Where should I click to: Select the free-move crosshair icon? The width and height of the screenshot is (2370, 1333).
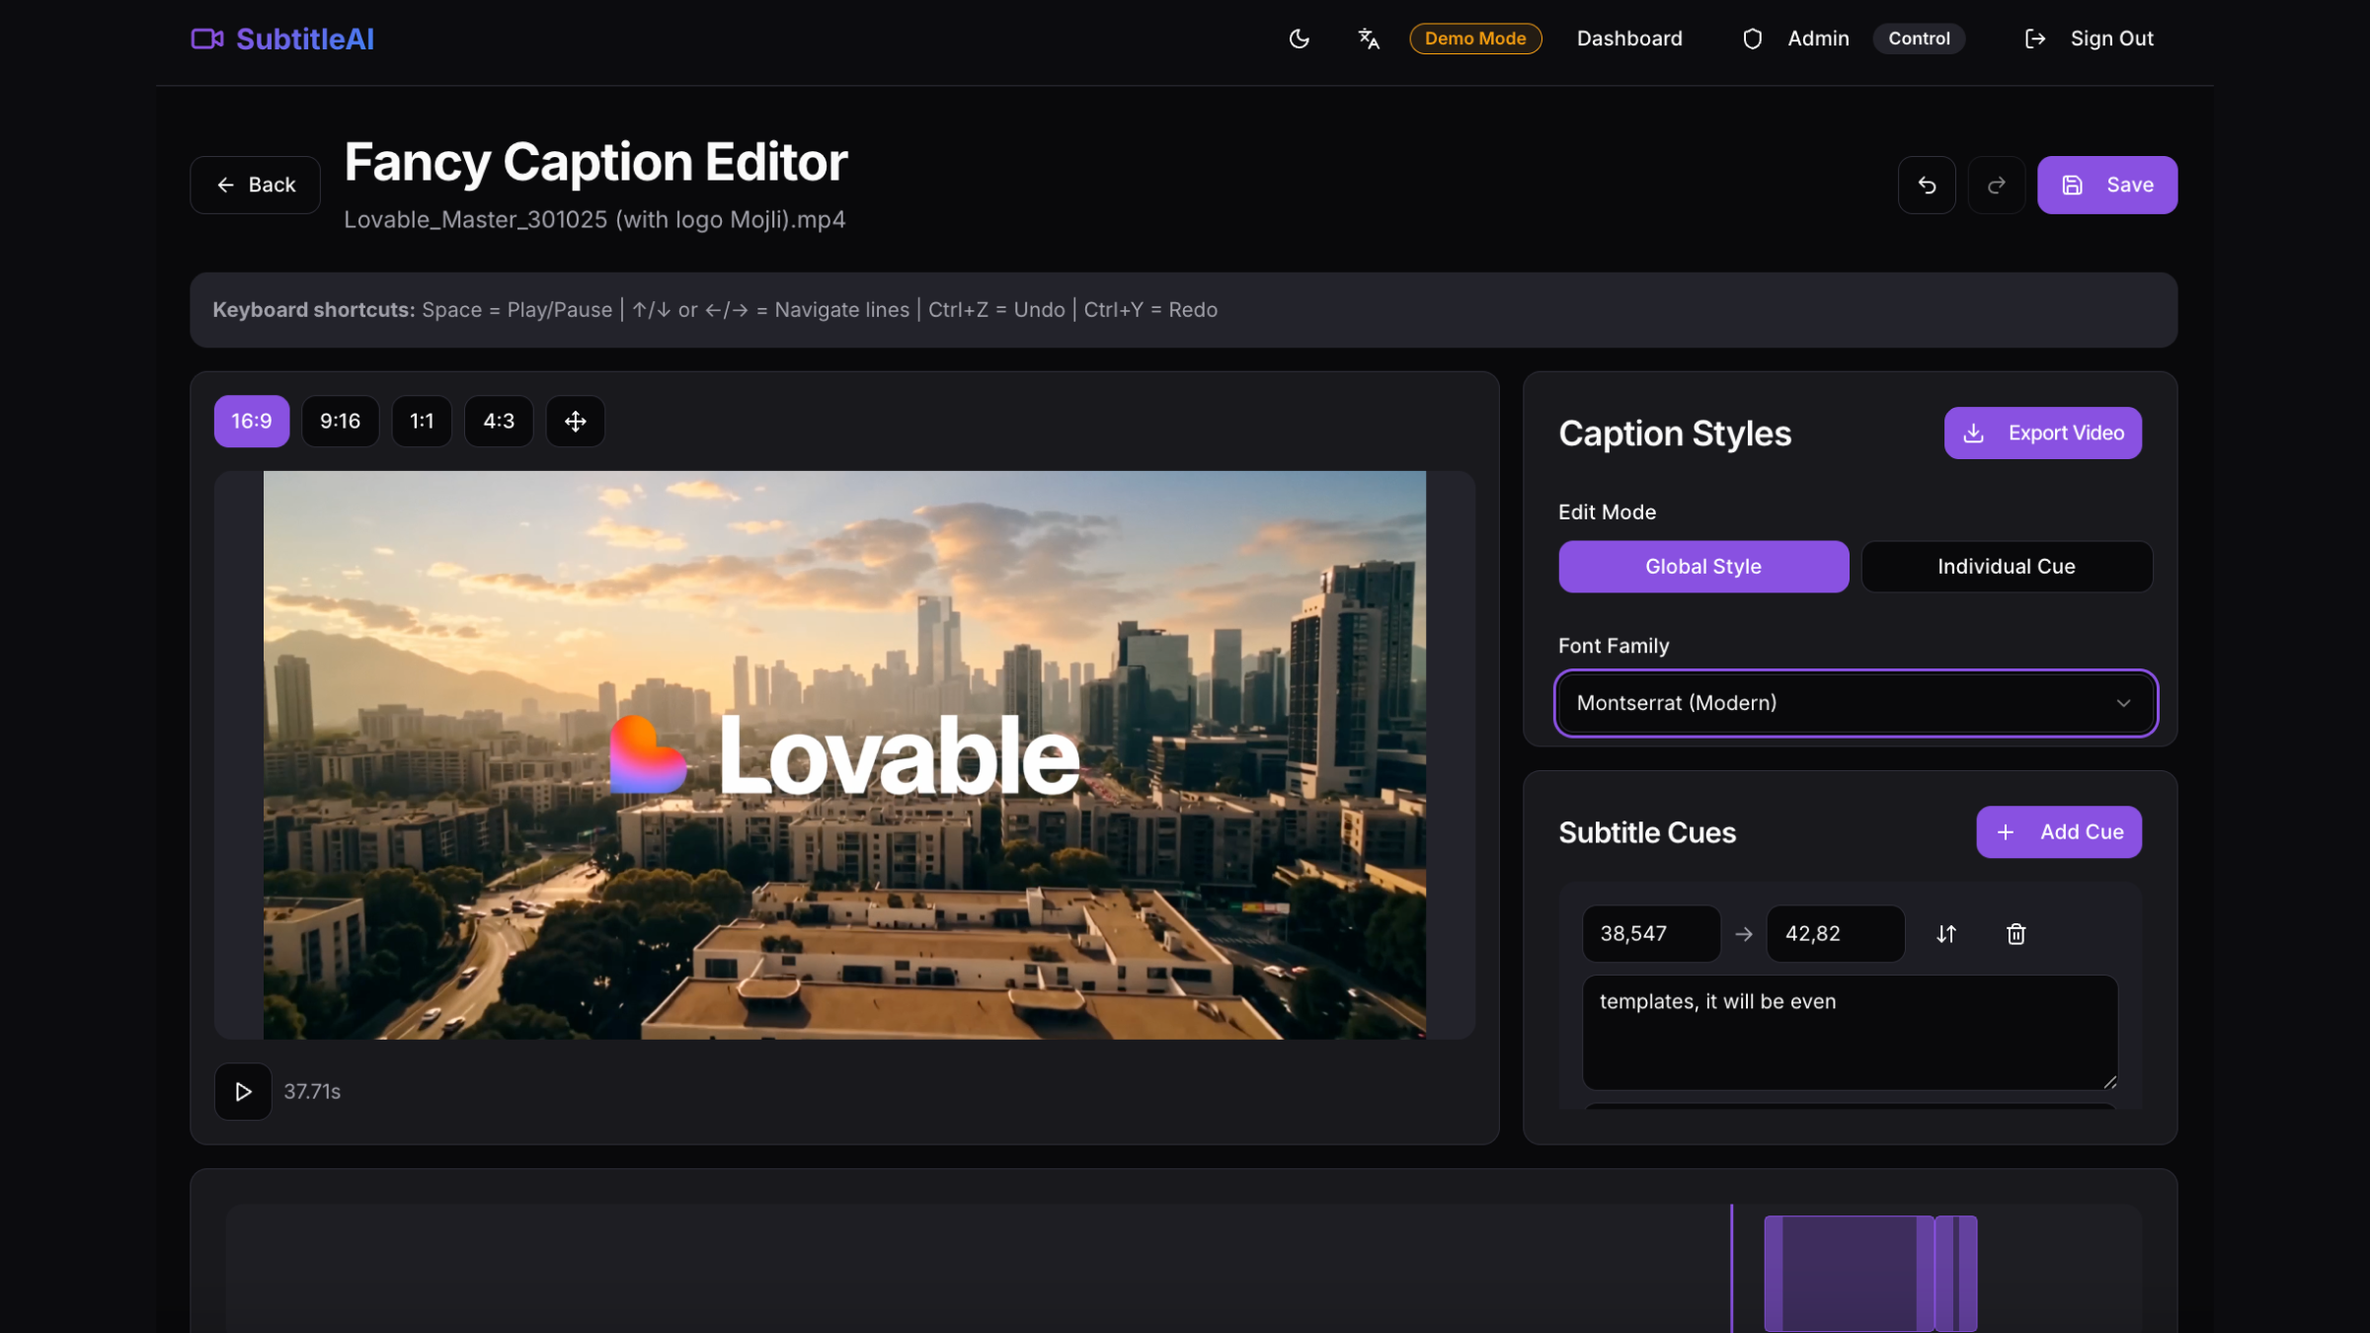[575, 422]
